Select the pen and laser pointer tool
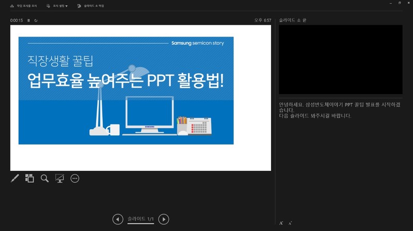 [x=15, y=178]
